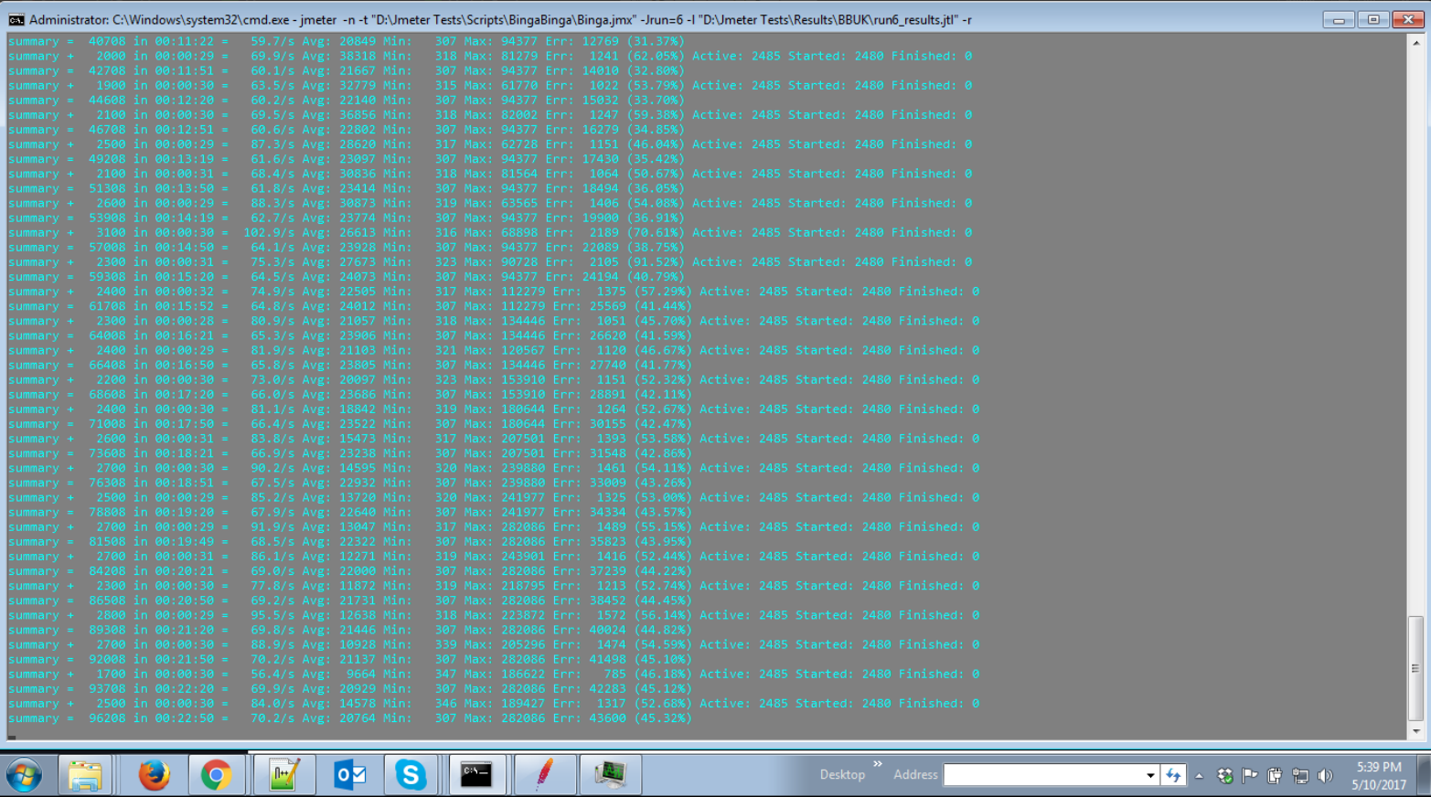Click the 'Min: 339' value
The image size is (1431, 797).
tap(420, 644)
